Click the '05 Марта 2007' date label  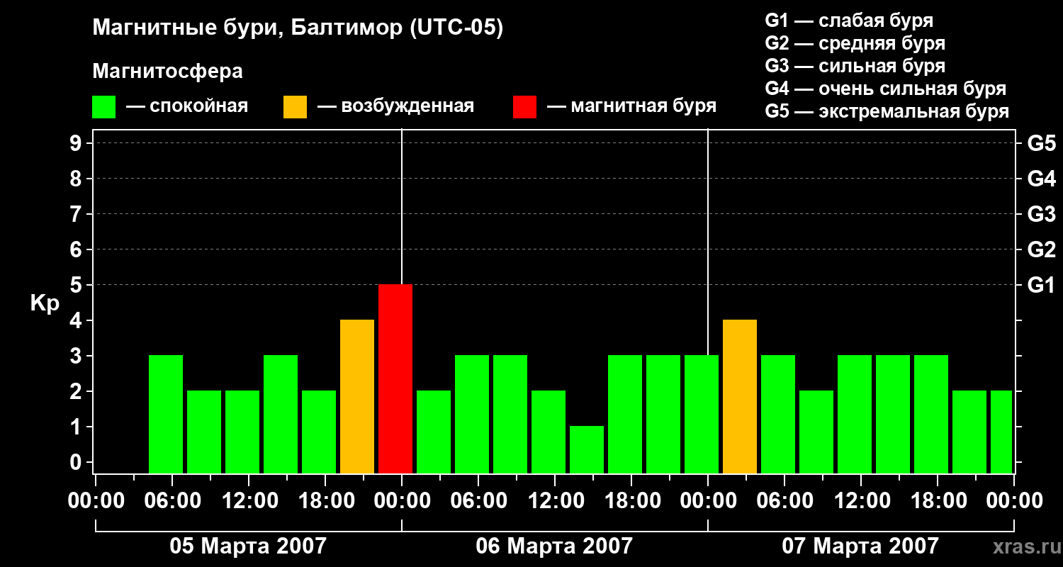click(x=248, y=546)
